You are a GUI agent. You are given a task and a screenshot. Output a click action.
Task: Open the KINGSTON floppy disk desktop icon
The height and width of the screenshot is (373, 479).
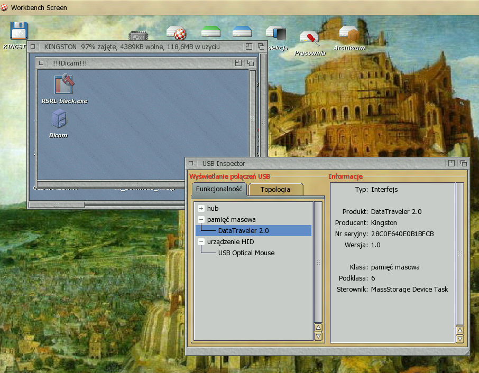(x=19, y=31)
